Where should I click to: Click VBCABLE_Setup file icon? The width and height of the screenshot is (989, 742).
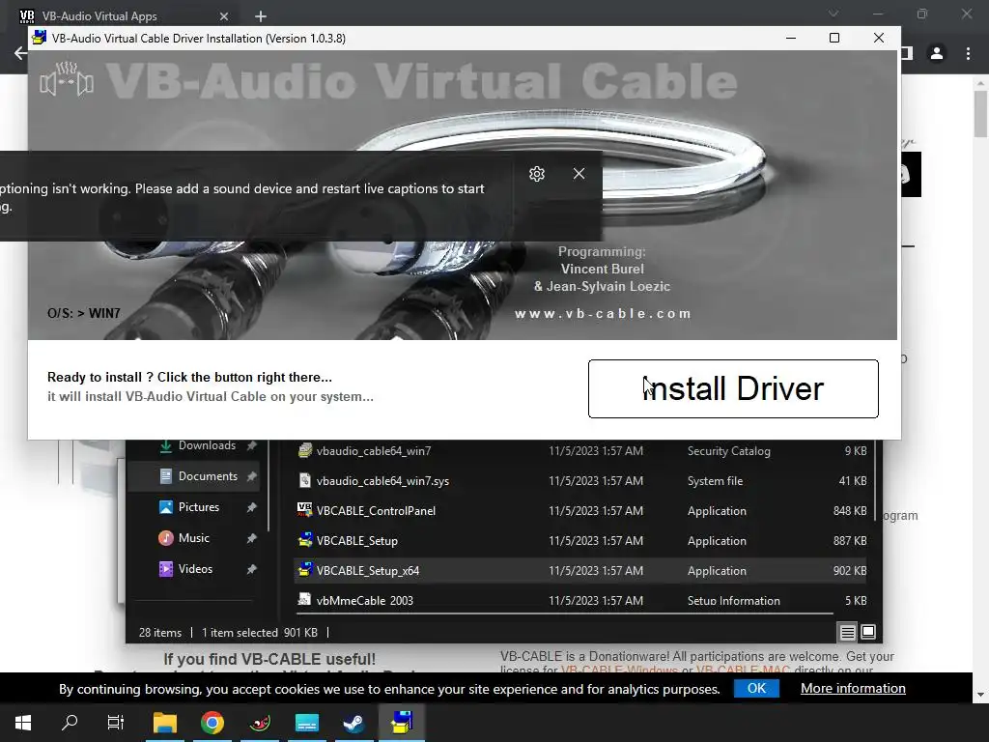pyautogui.click(x=304, y=540)
